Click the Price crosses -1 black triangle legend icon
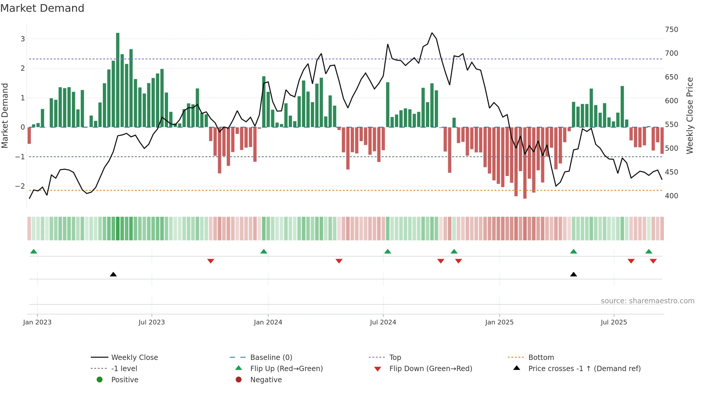 517,368
